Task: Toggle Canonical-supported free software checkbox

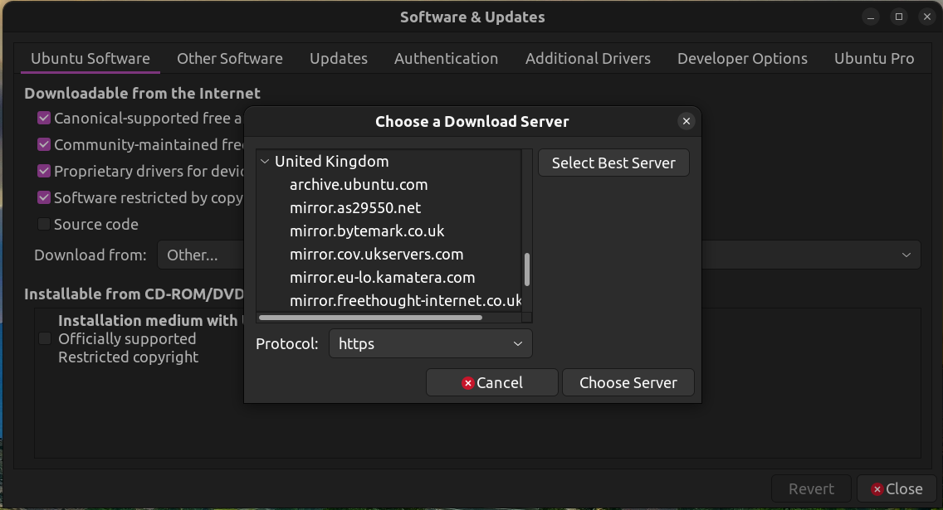Action: 44,119
